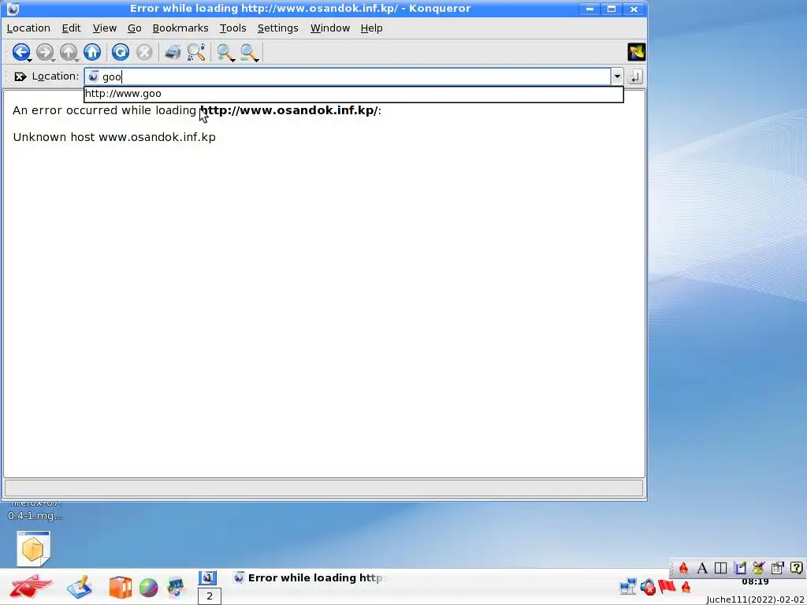Open the Help menu

[x=371, y=28]
